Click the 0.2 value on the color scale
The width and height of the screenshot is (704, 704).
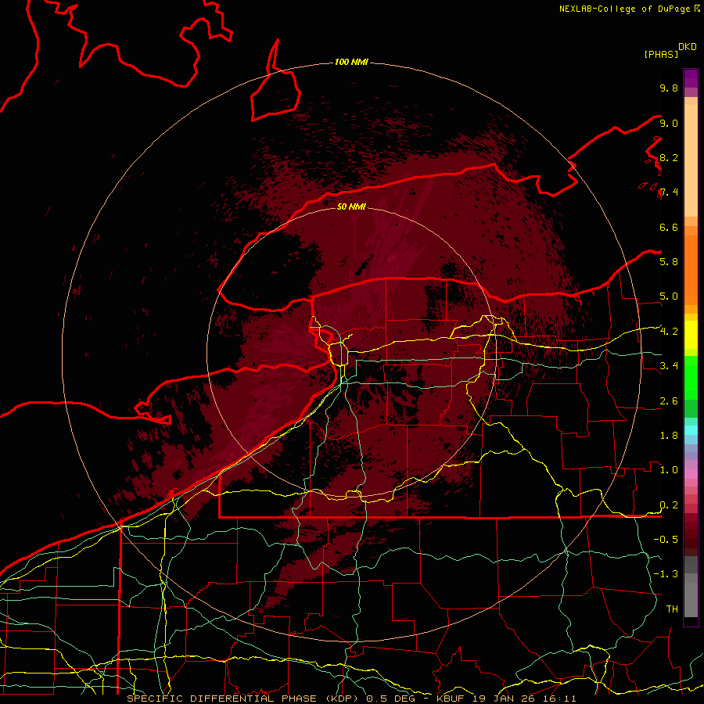[669, 505]
